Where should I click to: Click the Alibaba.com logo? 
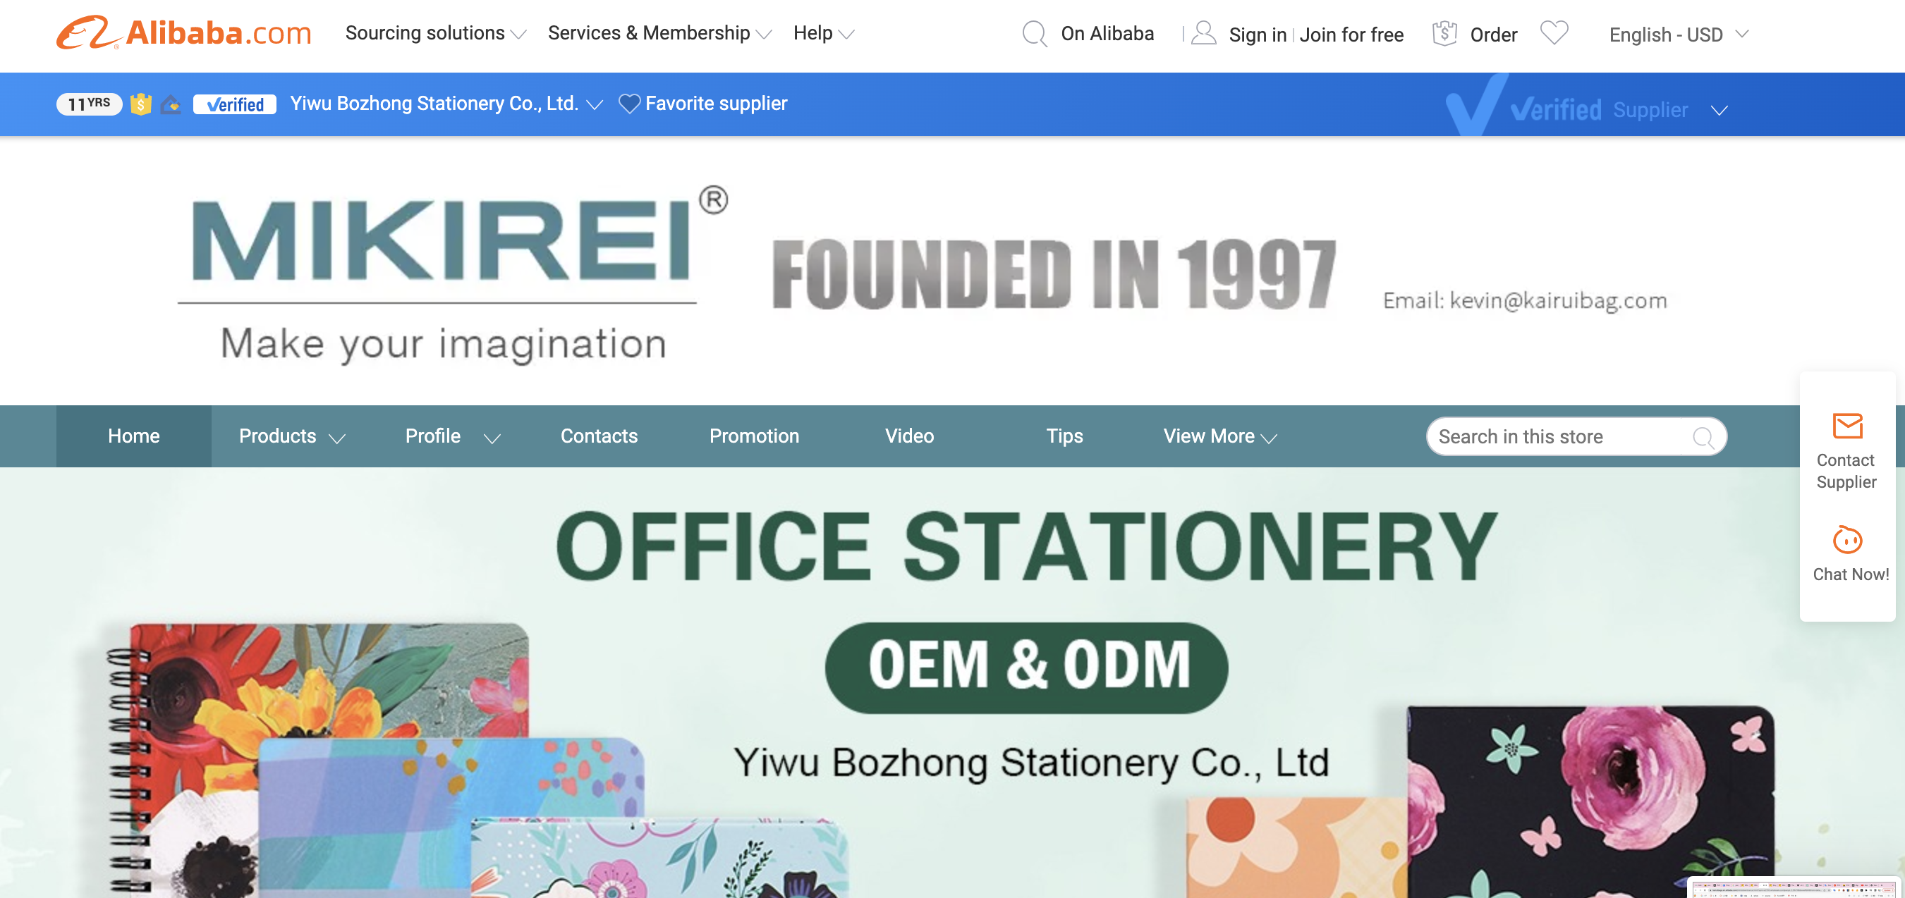[x=184, y=33]
